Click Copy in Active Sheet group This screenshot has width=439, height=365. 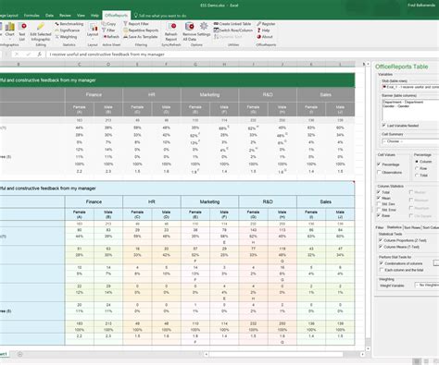point(108,24)
